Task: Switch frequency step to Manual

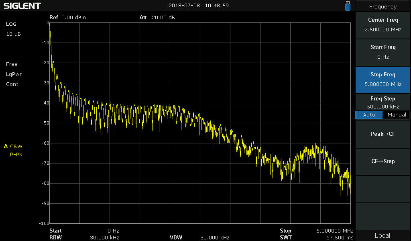Action: coord(397,115)
